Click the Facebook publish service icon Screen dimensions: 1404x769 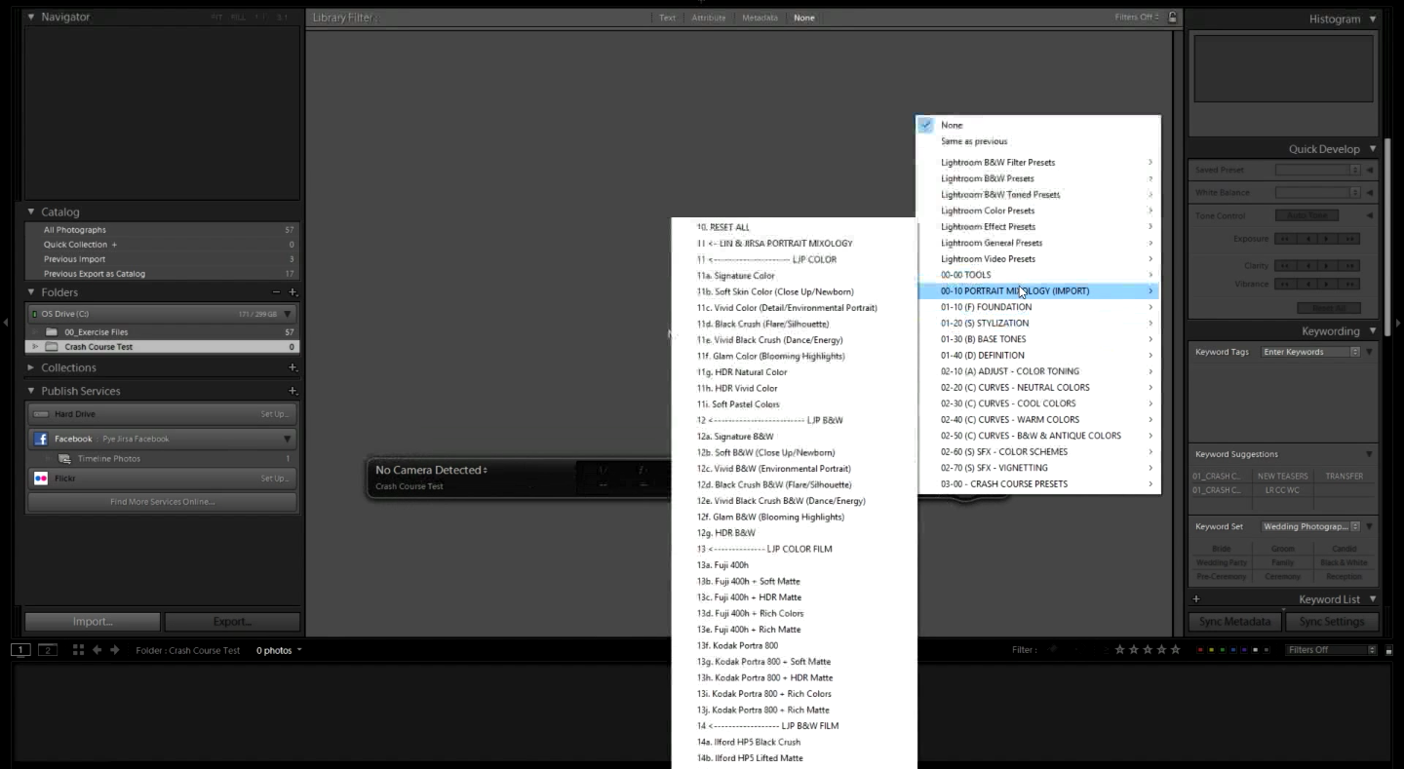[41, 439]
